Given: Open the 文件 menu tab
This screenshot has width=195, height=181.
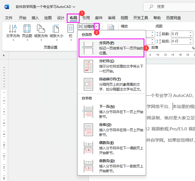Looking at the screenshot, I should point(9,18).
